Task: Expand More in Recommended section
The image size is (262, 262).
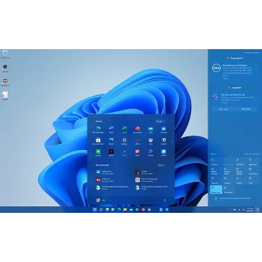Action: coord(161,165)
